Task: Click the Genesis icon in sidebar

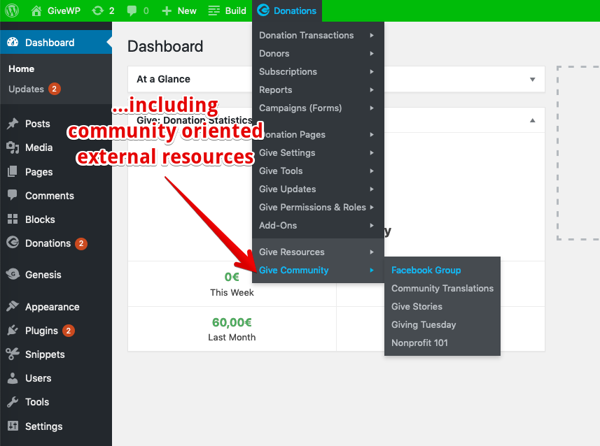Action: click(13, 274)
